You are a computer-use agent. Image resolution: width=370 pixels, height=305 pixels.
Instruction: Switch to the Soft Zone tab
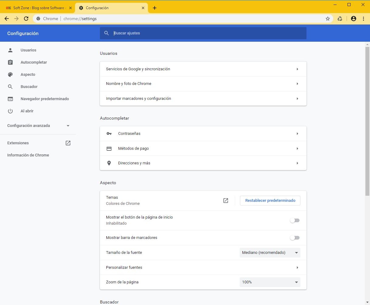point(39,8)
